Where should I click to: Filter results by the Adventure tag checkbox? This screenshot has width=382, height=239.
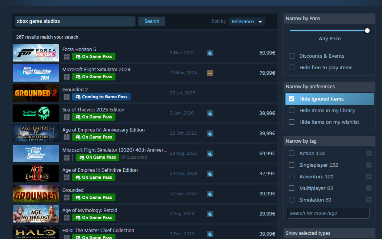pyautogui.click(x=292, y=177)
